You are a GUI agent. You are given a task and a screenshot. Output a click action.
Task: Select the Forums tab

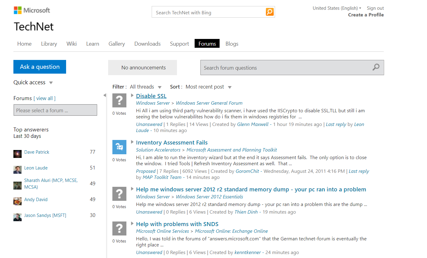point(207,44)
